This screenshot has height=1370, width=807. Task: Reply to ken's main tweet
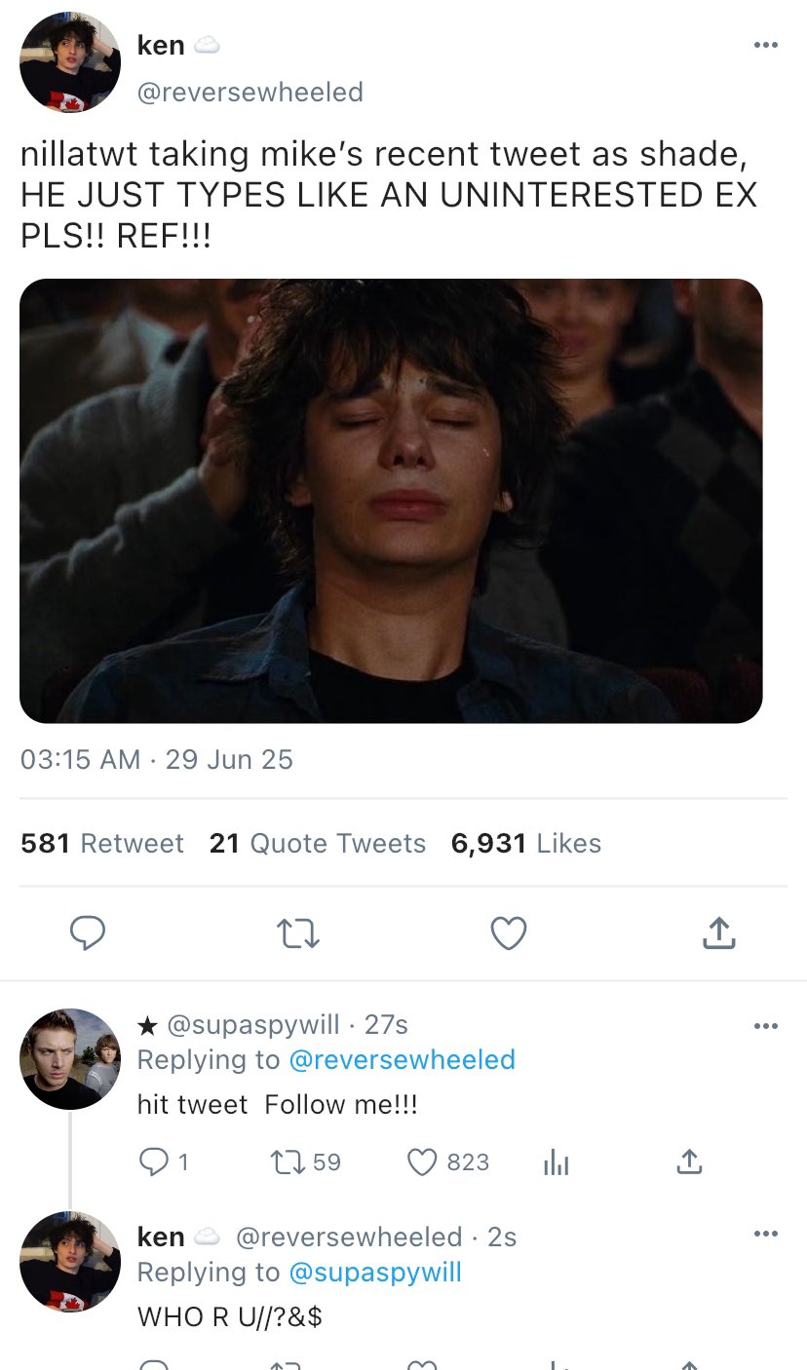89,933
